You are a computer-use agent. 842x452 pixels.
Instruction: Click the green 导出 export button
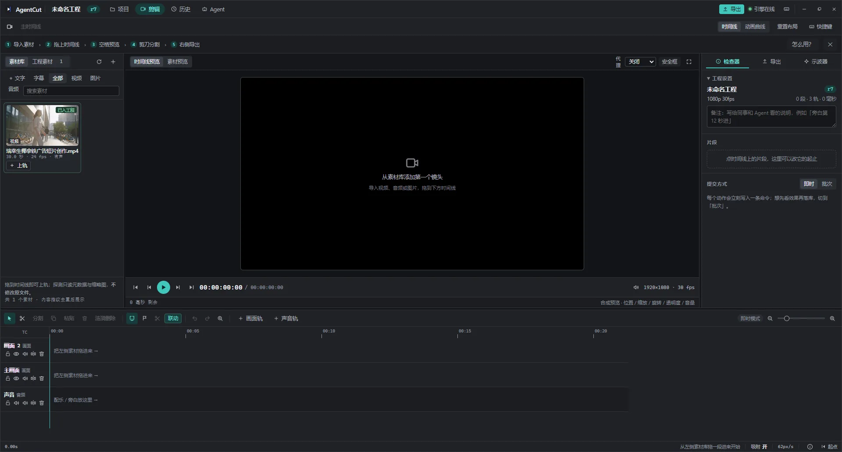731,9
